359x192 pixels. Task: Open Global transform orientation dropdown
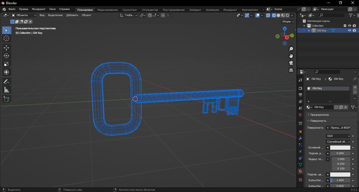click(129, 15)
